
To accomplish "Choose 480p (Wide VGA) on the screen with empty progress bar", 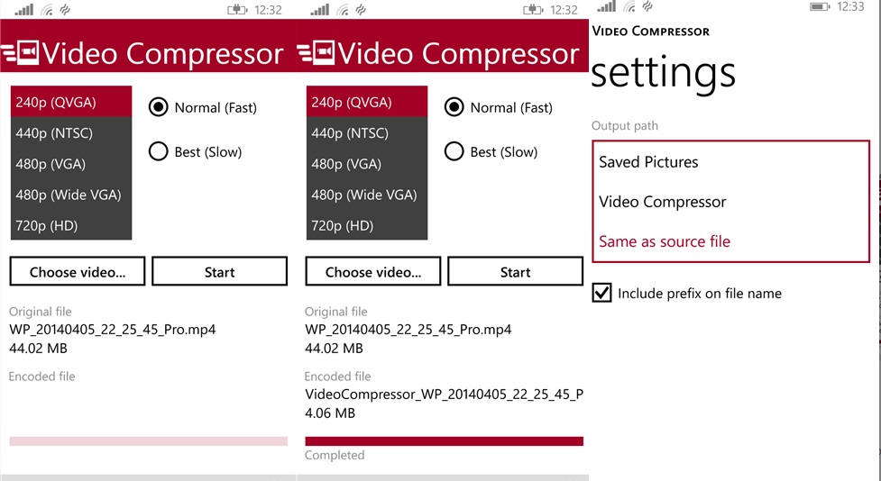I will [68, 195].
